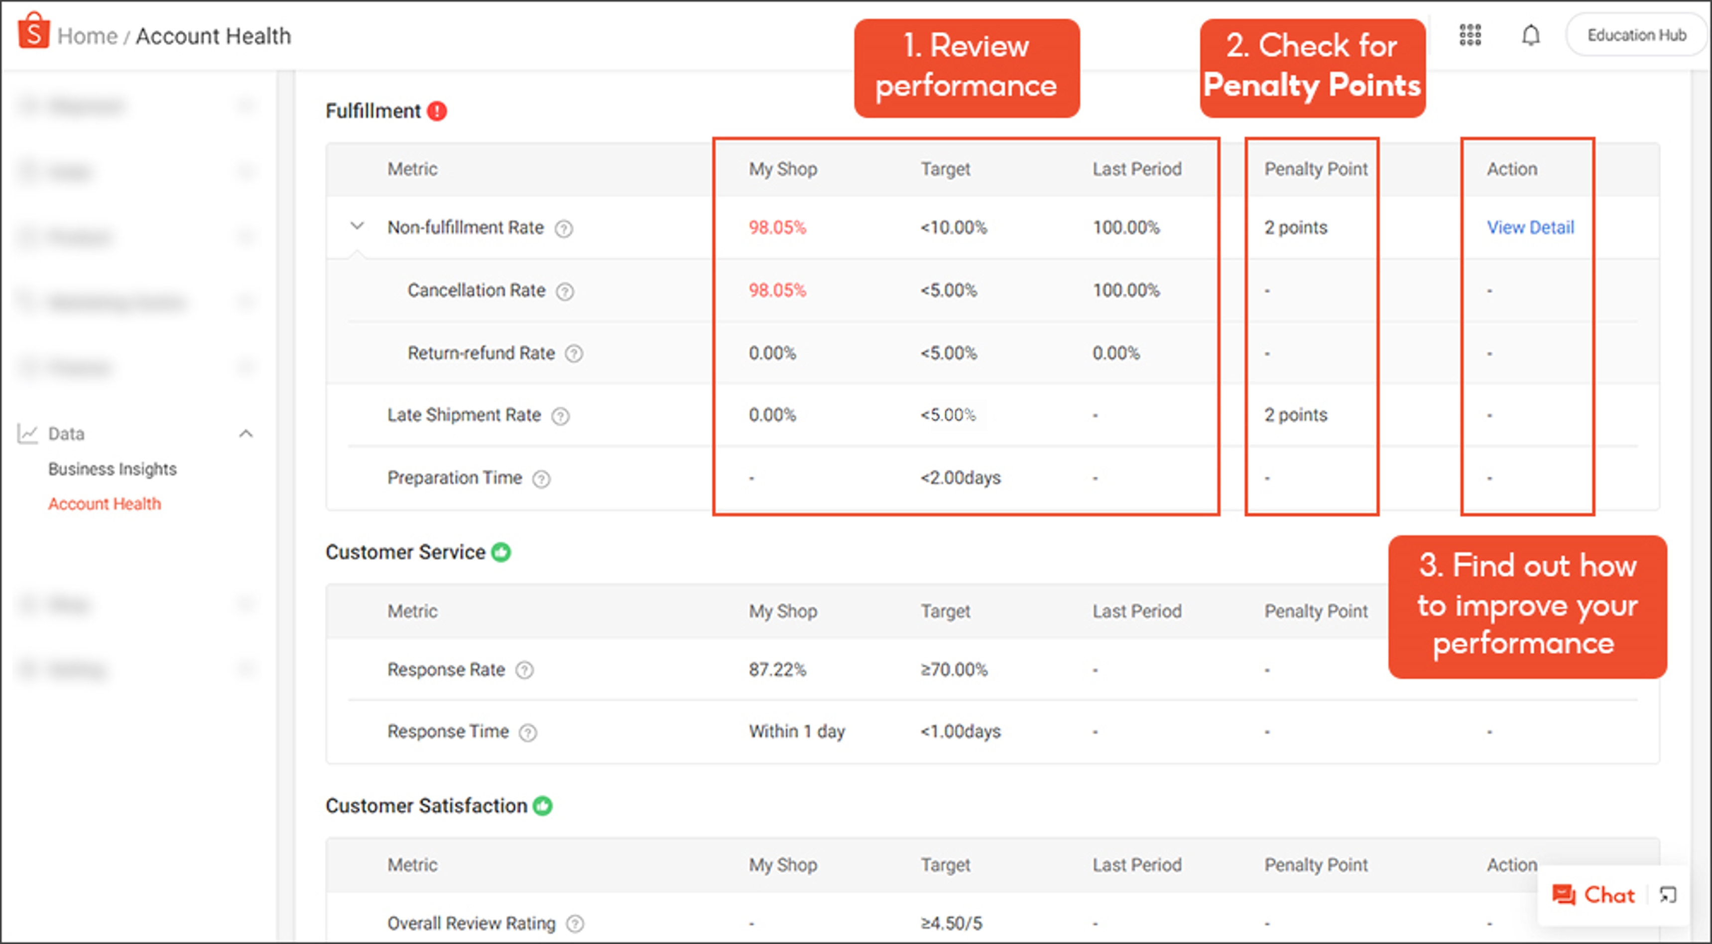
Task: Click View Detail for Non-fulfillment Rate
Action: click(1531, 227)
